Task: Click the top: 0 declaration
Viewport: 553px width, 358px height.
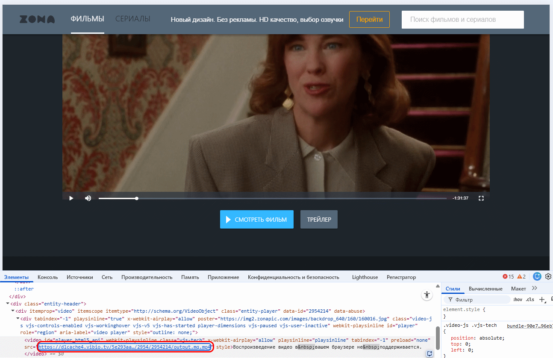Action: coord(461,344)
